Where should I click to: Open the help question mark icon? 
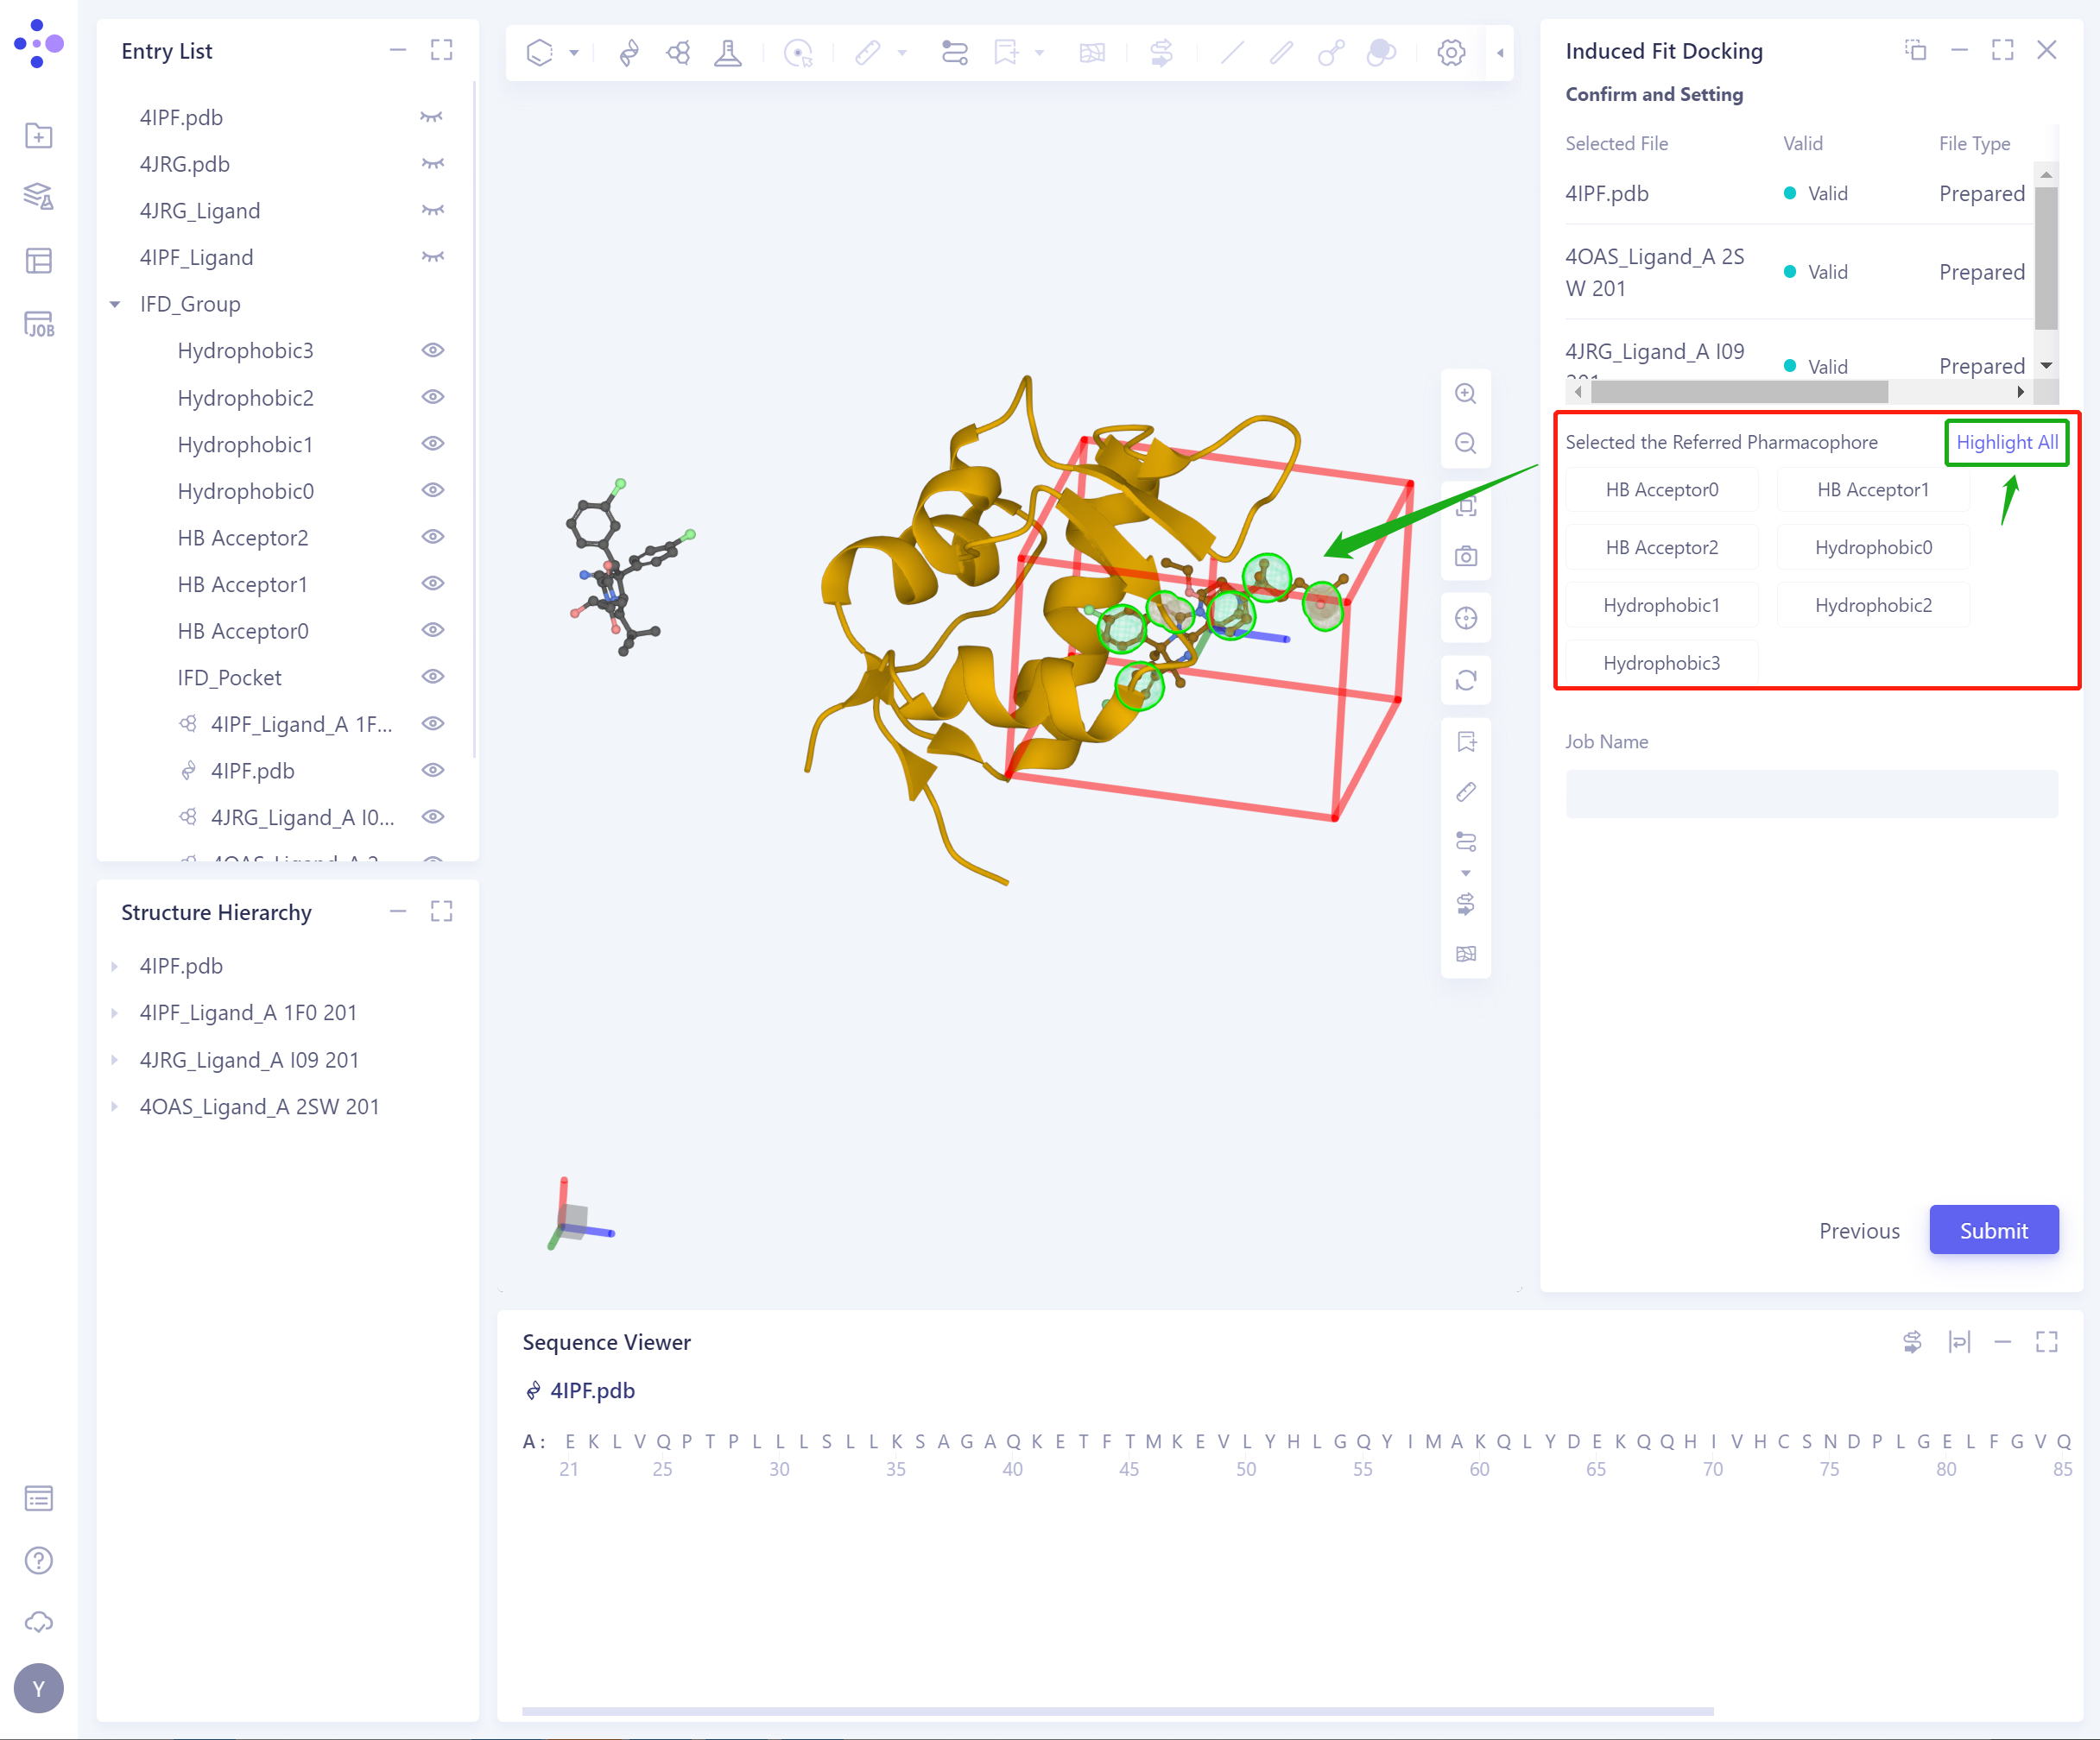tap(38, 1560)
